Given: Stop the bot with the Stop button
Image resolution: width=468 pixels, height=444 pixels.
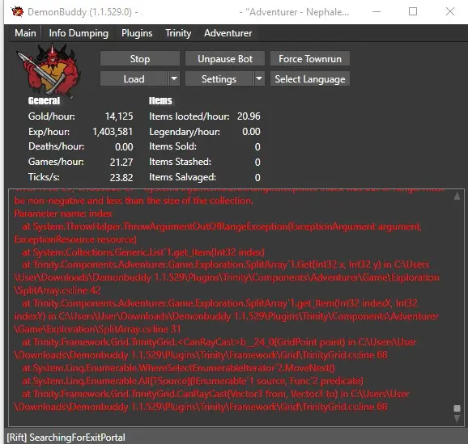Looking at the screenshot, I should click(140, 58).
